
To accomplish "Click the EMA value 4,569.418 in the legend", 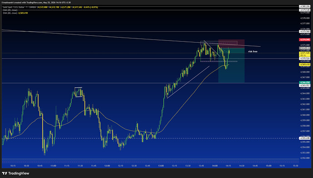I will (23, 13).
